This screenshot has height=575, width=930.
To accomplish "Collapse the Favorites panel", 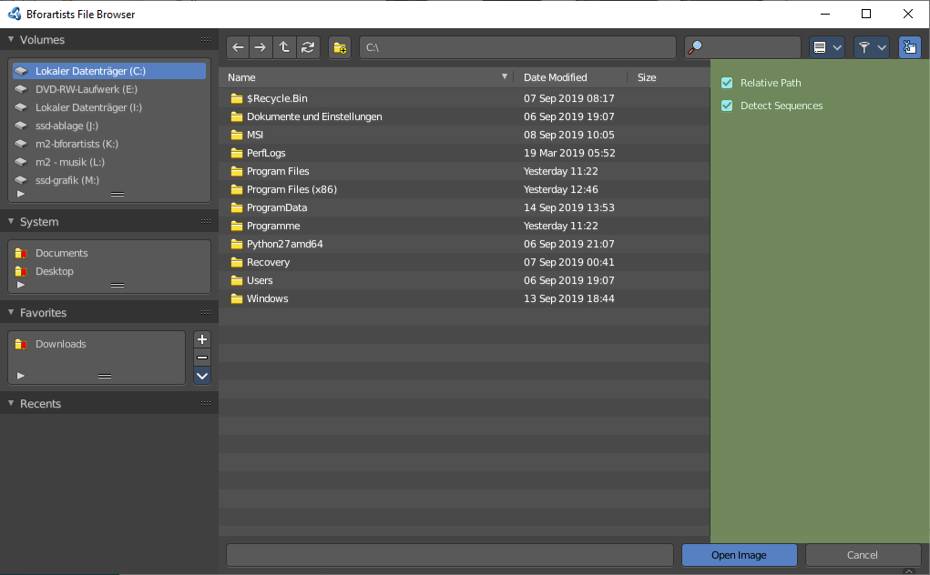I will 11,312.
